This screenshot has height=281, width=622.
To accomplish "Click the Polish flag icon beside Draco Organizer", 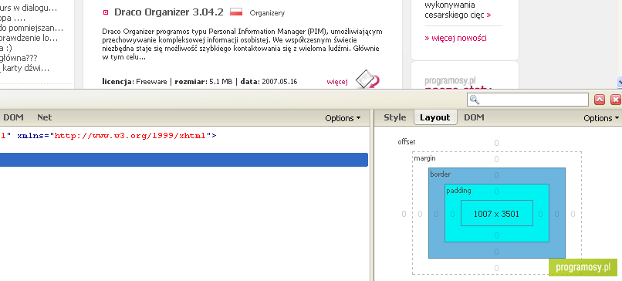I will point(236,12).
